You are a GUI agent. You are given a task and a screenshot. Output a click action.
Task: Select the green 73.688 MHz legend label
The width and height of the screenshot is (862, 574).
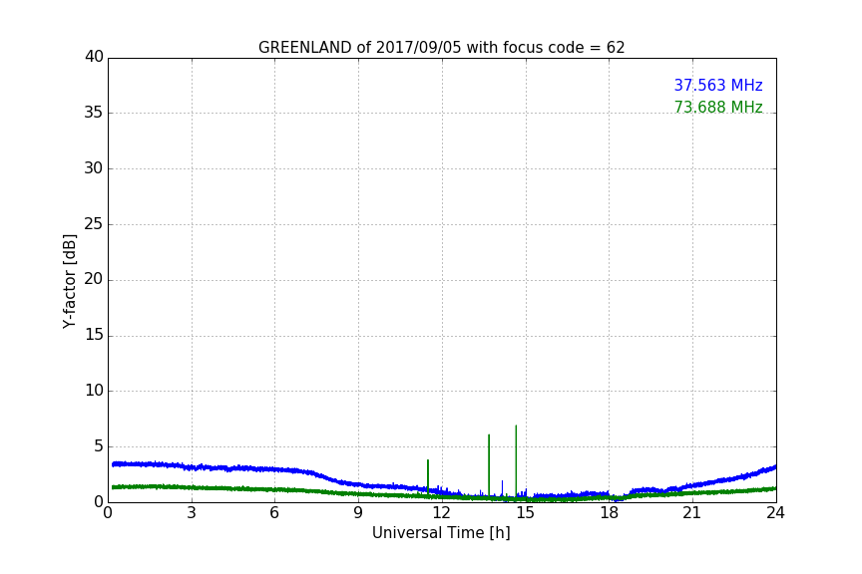click(718, 107)
